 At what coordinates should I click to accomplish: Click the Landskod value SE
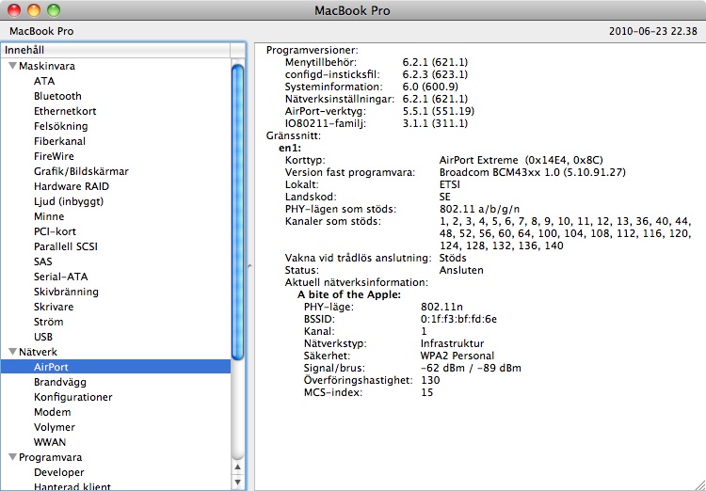click(444, 197)
